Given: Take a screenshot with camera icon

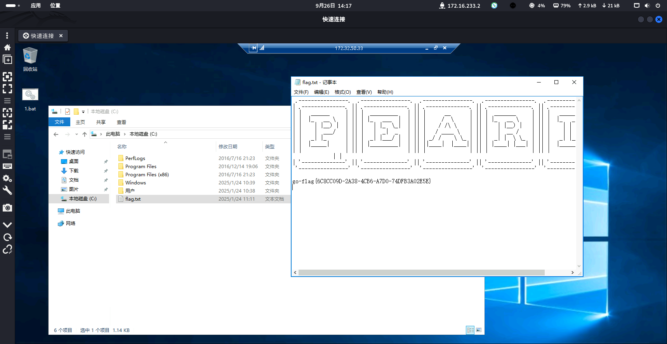Looking at the screenshot, I should [x=7, y=208].
